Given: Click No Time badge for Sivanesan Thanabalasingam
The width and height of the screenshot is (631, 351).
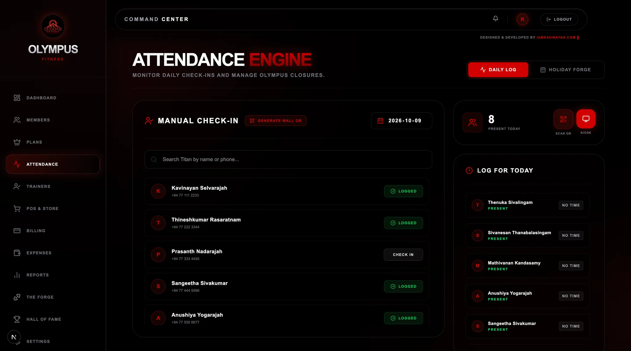Looking at the screenshot, I should click(571, 235).
